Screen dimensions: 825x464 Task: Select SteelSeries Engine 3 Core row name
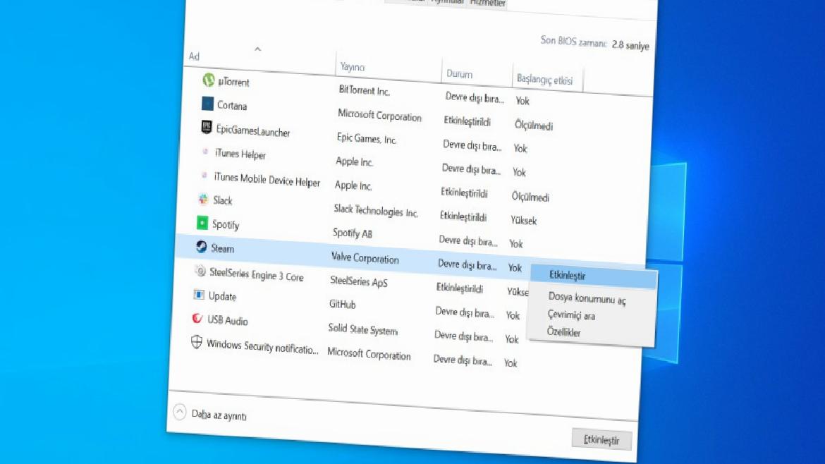(x=257, y=274)
